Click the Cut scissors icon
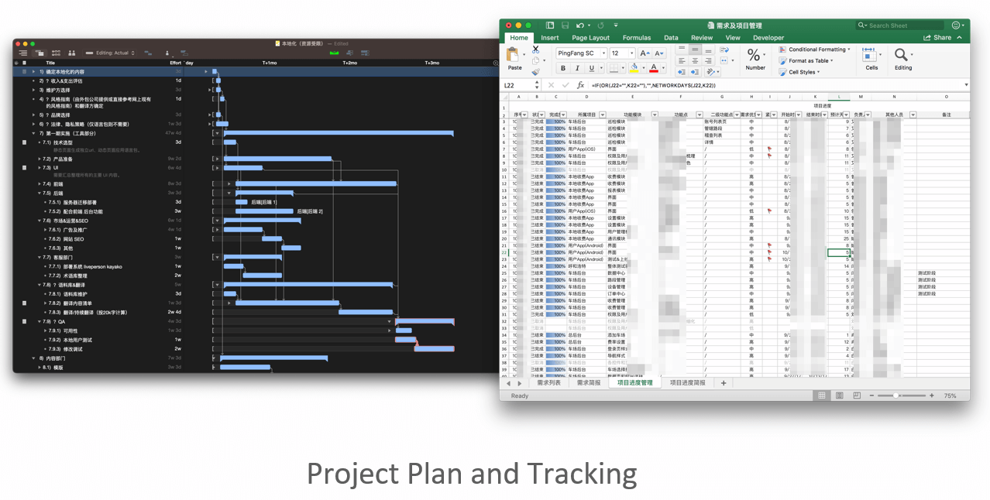This screenshot has width=990, height=500. (x=535, y=50)
